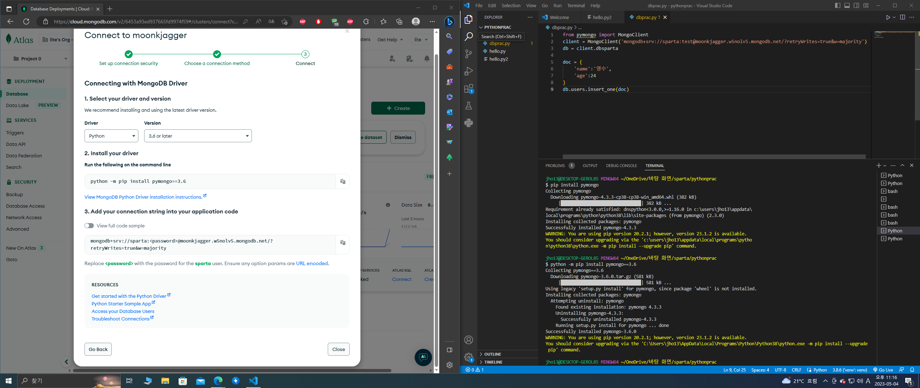Split the VS Code editor right
This screenshot has width=920, height=388.
coord(902,17)
